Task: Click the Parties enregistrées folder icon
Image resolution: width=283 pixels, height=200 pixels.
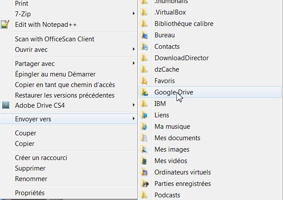Action: pyautogui.click(x=144, y=183)
